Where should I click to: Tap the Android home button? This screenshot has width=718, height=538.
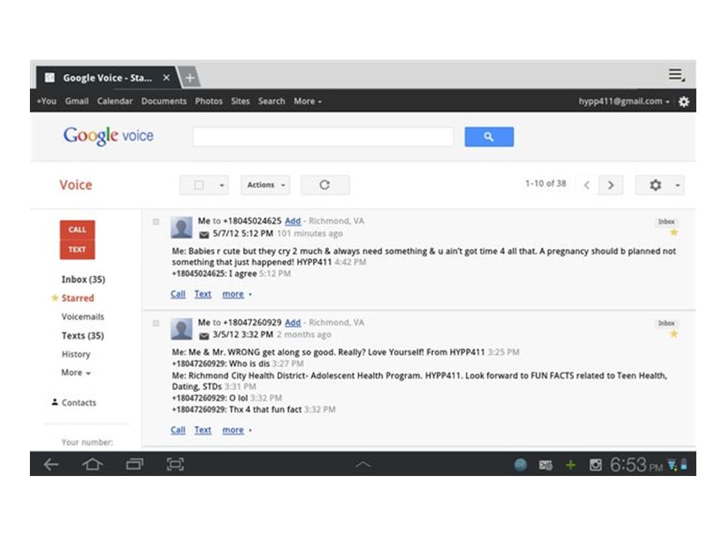click(x=93, y=464)
